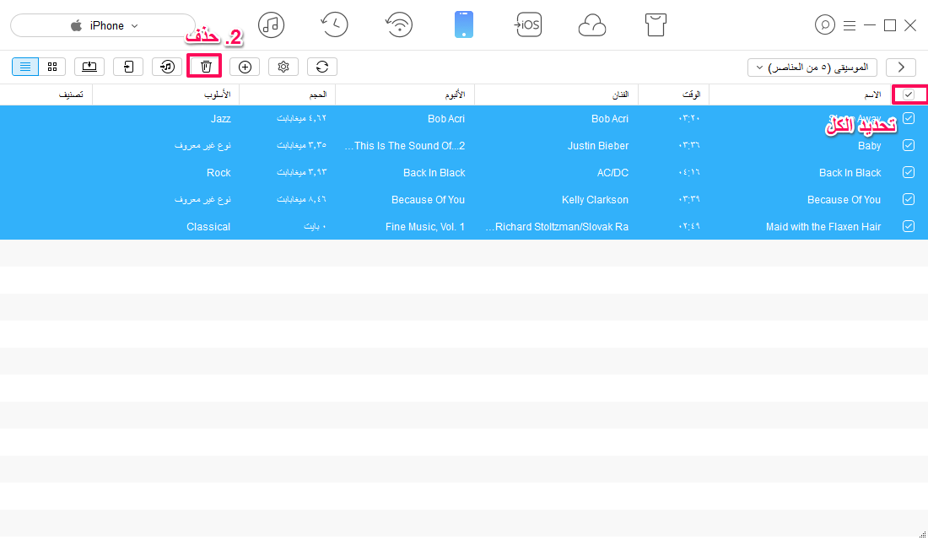Sort by the الألبوم album column header
The height and width of the screenshot is (540, 928).
click(455, 94)
